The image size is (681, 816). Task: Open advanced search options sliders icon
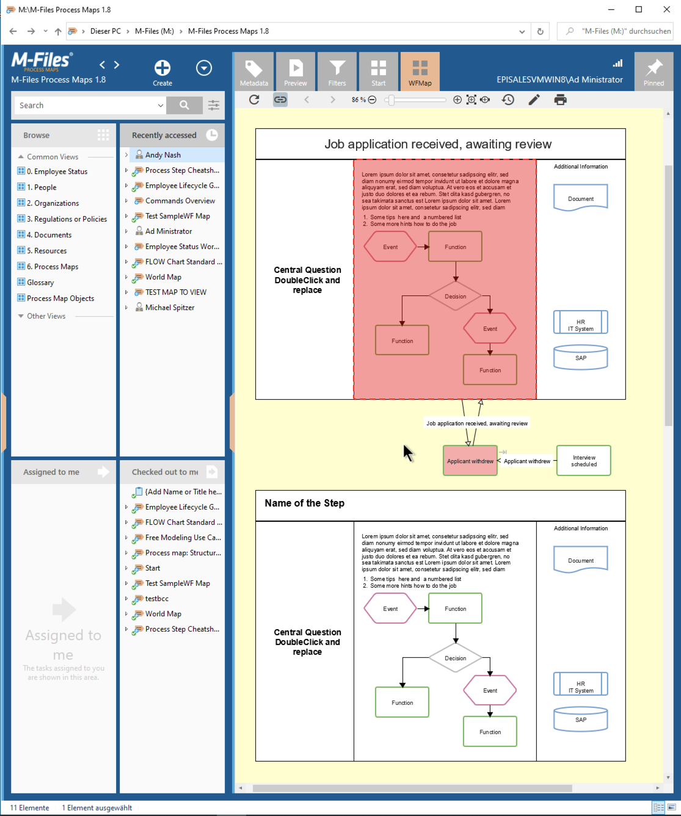tap(214, 106)
